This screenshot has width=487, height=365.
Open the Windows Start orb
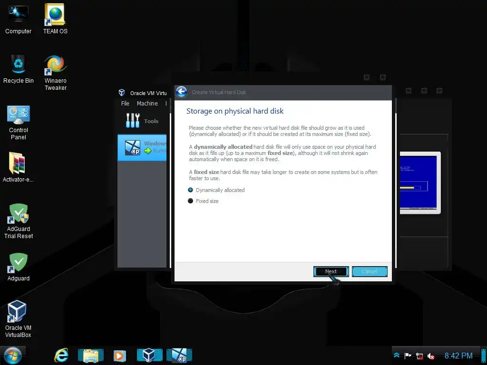point(12,355)
